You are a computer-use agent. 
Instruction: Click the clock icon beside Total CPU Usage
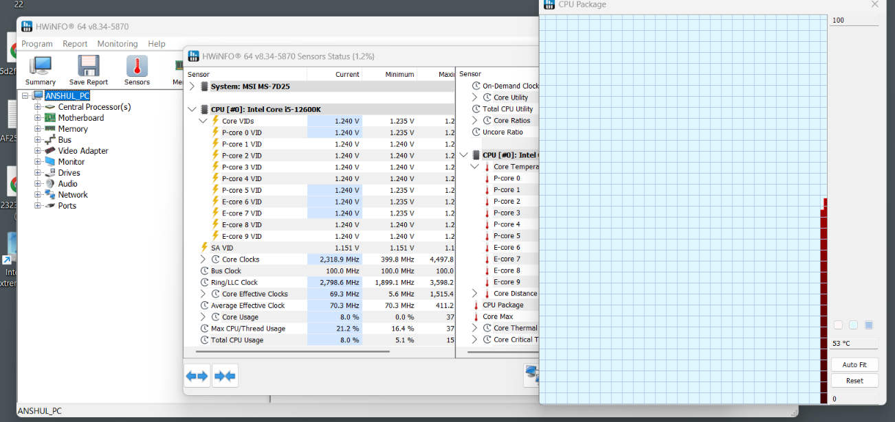204,340
